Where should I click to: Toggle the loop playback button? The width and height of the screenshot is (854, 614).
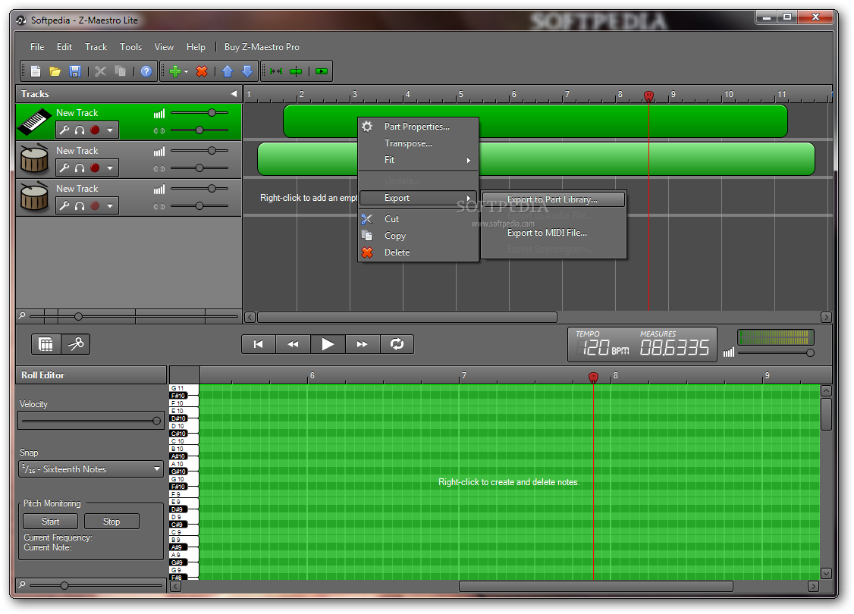(397, 344)
